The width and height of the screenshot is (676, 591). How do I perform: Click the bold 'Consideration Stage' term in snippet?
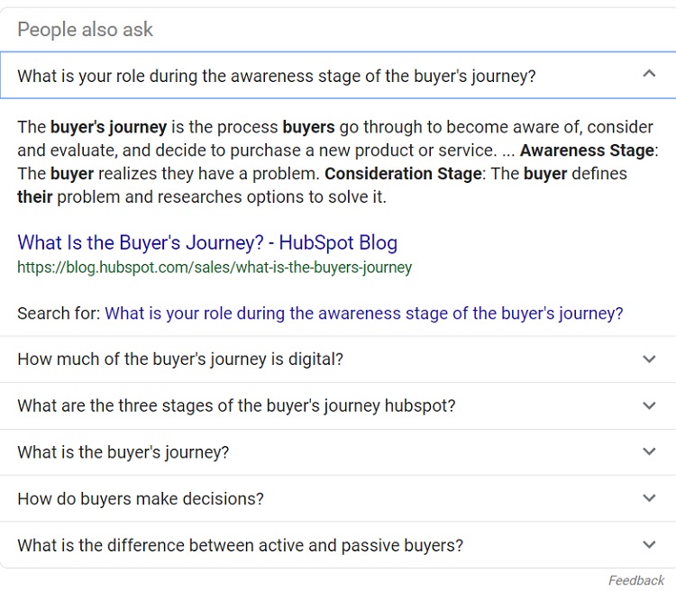tap(404, 174)
